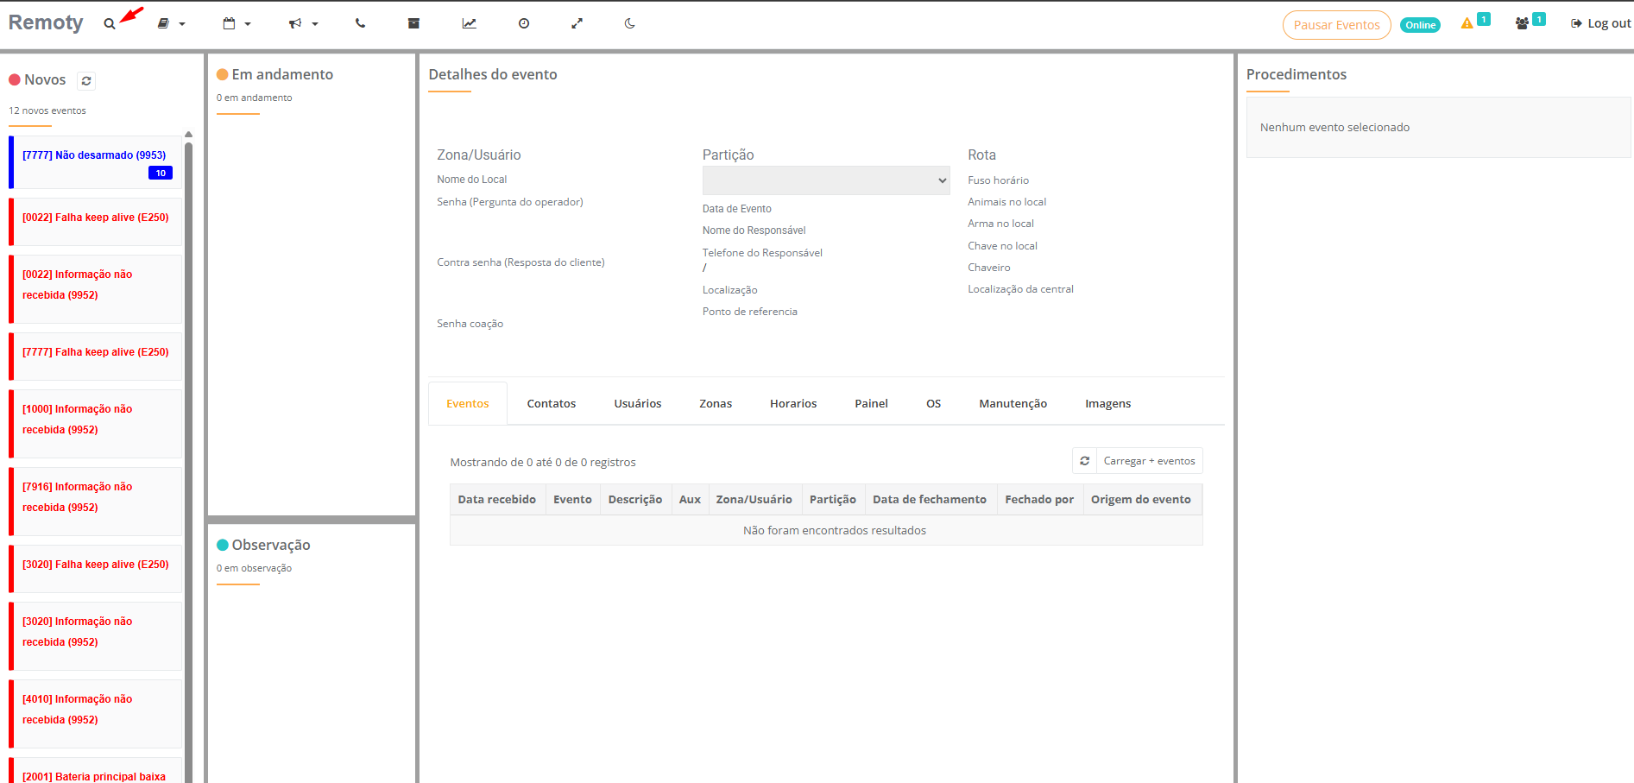
Task: Click the fullscreen expand arrows icon
Action: click(577, 23)
